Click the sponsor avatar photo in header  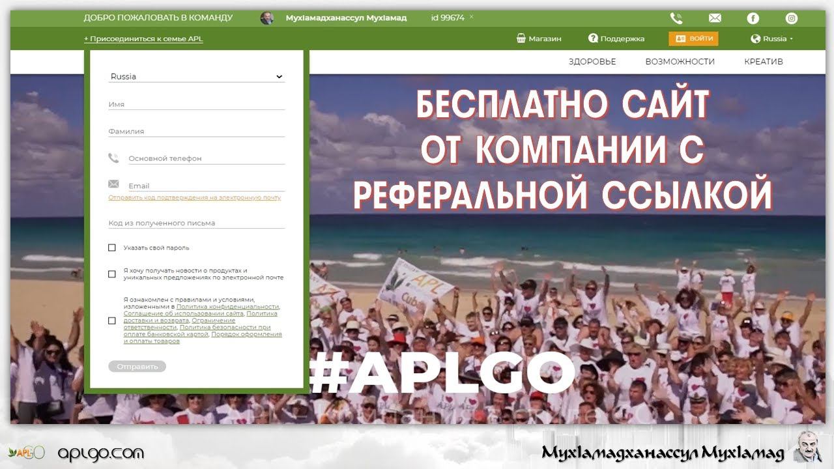tap(266, 18)
